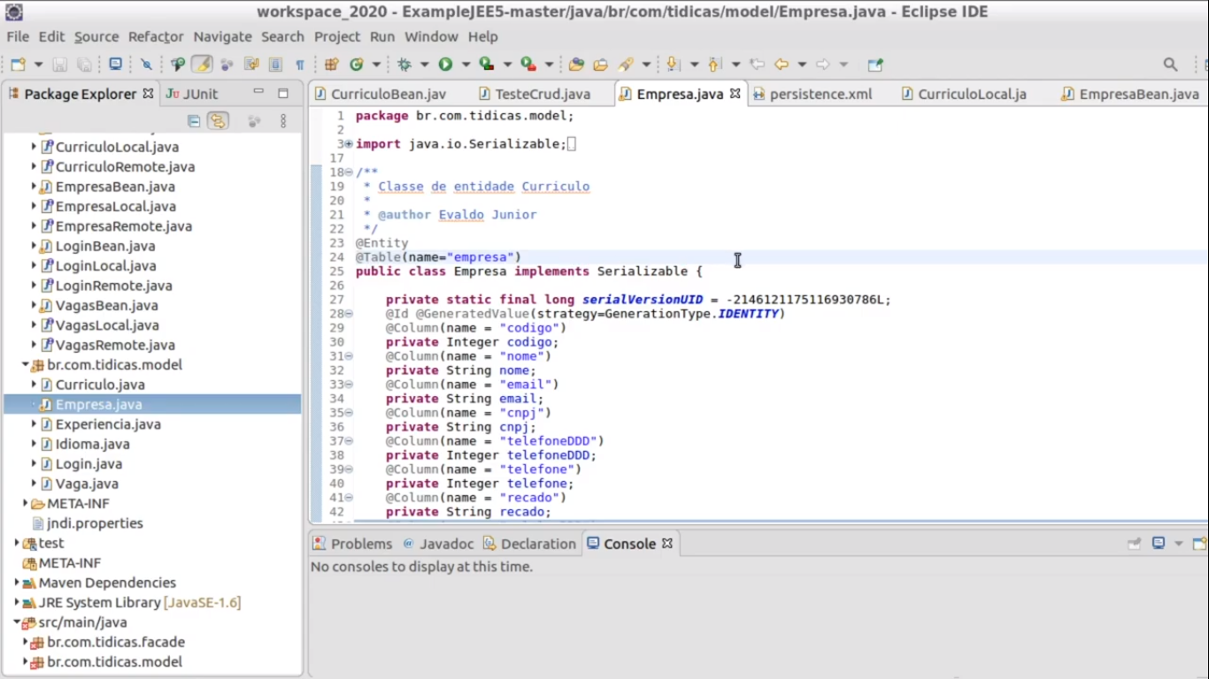Toggle Block Selection mode icon
1209x679 pixels.
click(275, 65)
